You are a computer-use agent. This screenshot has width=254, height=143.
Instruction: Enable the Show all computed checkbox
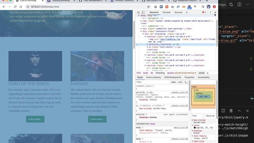click(x=204, y=116)
